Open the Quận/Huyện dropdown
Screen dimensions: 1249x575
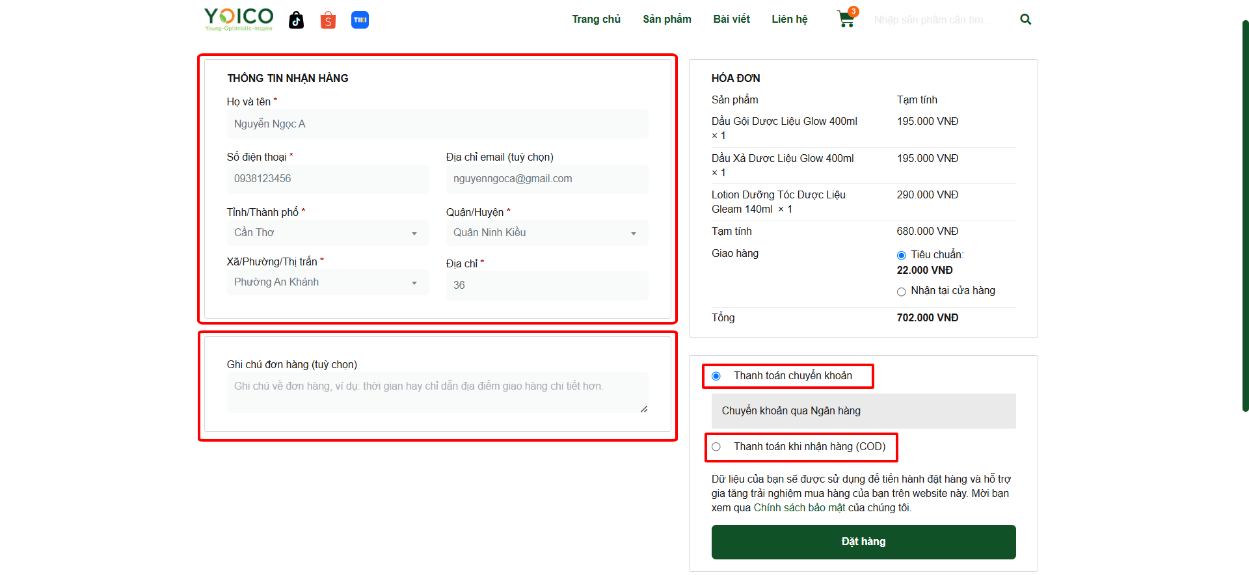tap(546, 233)
